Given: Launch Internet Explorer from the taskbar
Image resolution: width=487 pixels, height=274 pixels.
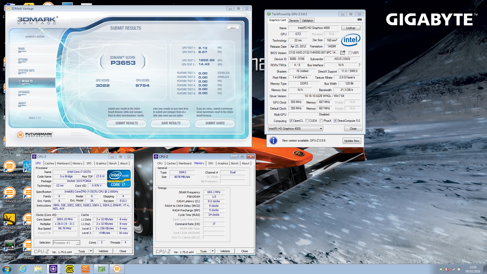Looking at the screenshot, I should pyautogui.click(x=23, y=269).
